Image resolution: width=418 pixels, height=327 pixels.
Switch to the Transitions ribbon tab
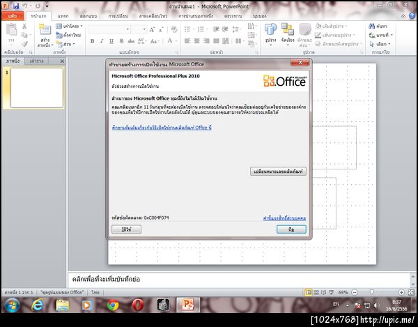point(118,16)
